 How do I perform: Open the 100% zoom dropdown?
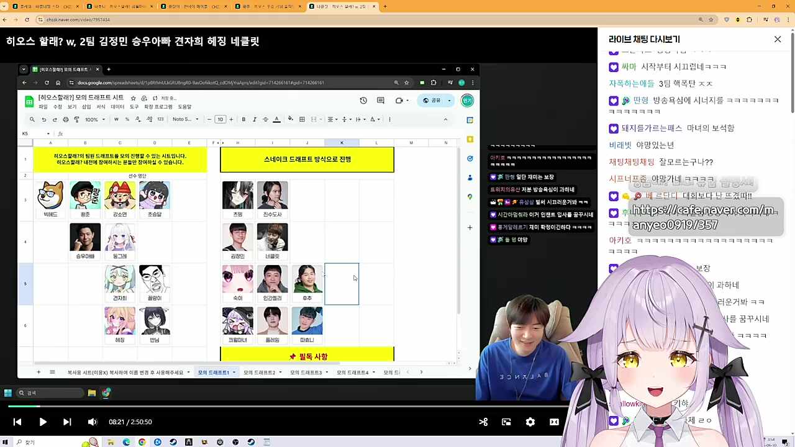[94, 119]
